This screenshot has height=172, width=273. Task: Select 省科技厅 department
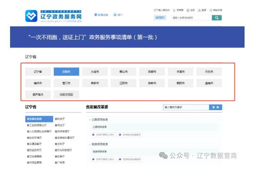(x=59, y=119)
